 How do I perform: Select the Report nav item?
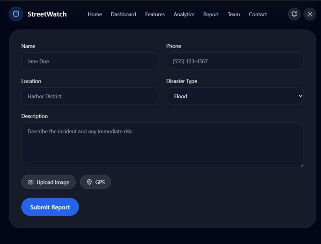[x=211, y=14]
